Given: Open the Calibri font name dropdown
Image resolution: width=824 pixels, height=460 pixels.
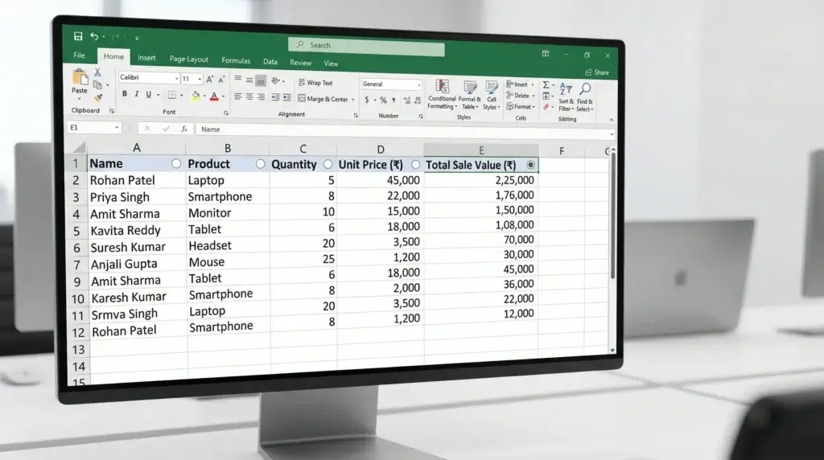Looking at the screenshot, I should [176, 78].
